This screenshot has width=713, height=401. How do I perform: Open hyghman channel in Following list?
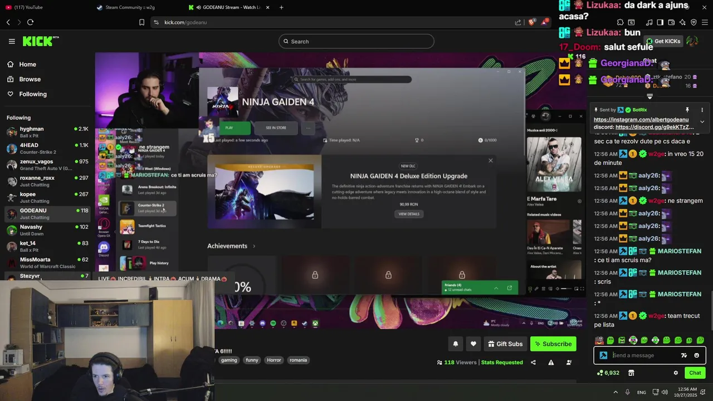pyautogui.click(x=47, y=132)
